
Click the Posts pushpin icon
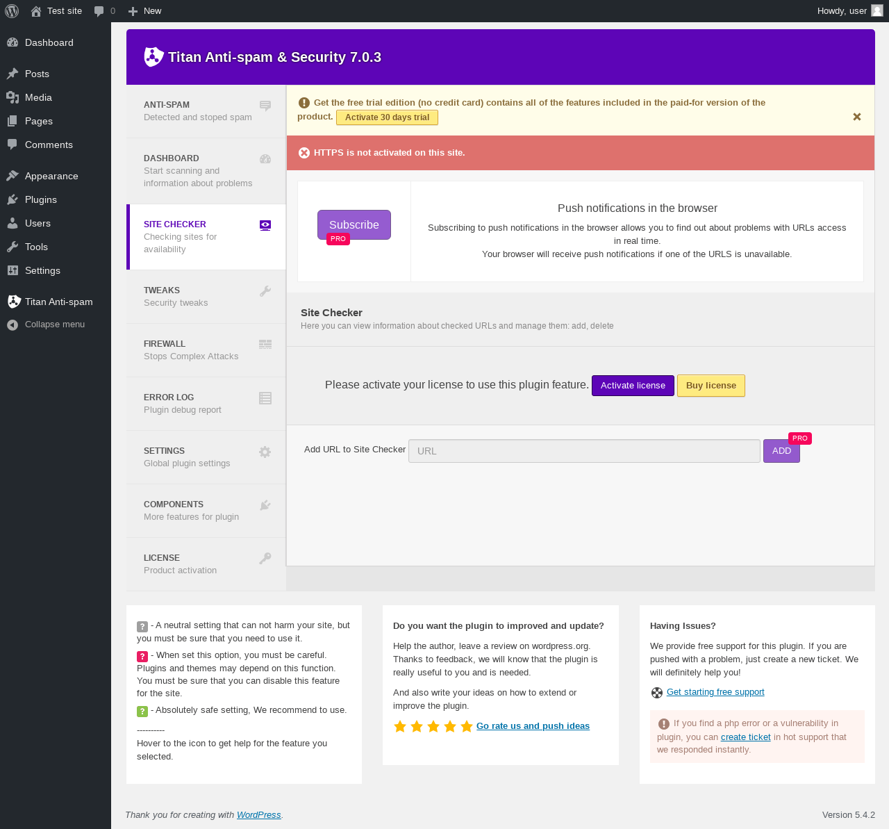(13, 74)
